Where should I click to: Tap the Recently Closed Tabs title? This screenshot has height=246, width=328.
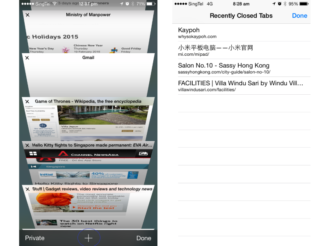coord(241,16)
